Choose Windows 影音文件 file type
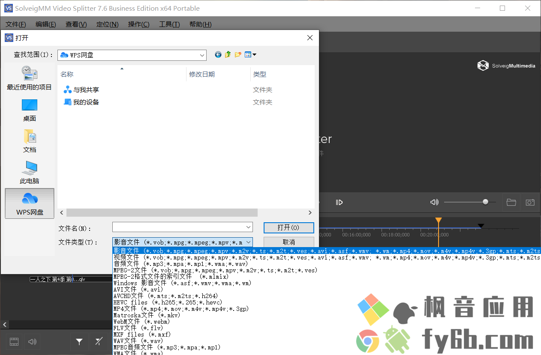 click(327, 283)
